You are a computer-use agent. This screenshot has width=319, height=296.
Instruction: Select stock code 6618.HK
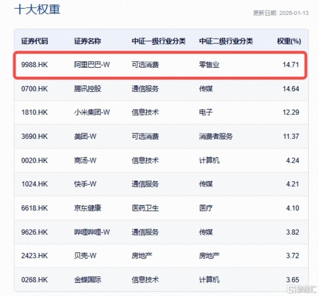pyautogui.click(x=35, y=208)
